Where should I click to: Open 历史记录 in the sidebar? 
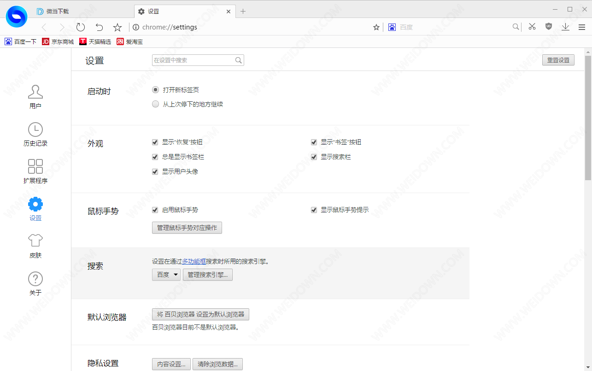tap(35, 134)
